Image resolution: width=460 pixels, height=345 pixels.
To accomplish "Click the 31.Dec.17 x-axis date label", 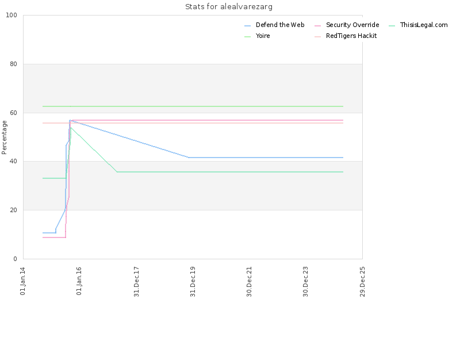I will click(136, 281).
